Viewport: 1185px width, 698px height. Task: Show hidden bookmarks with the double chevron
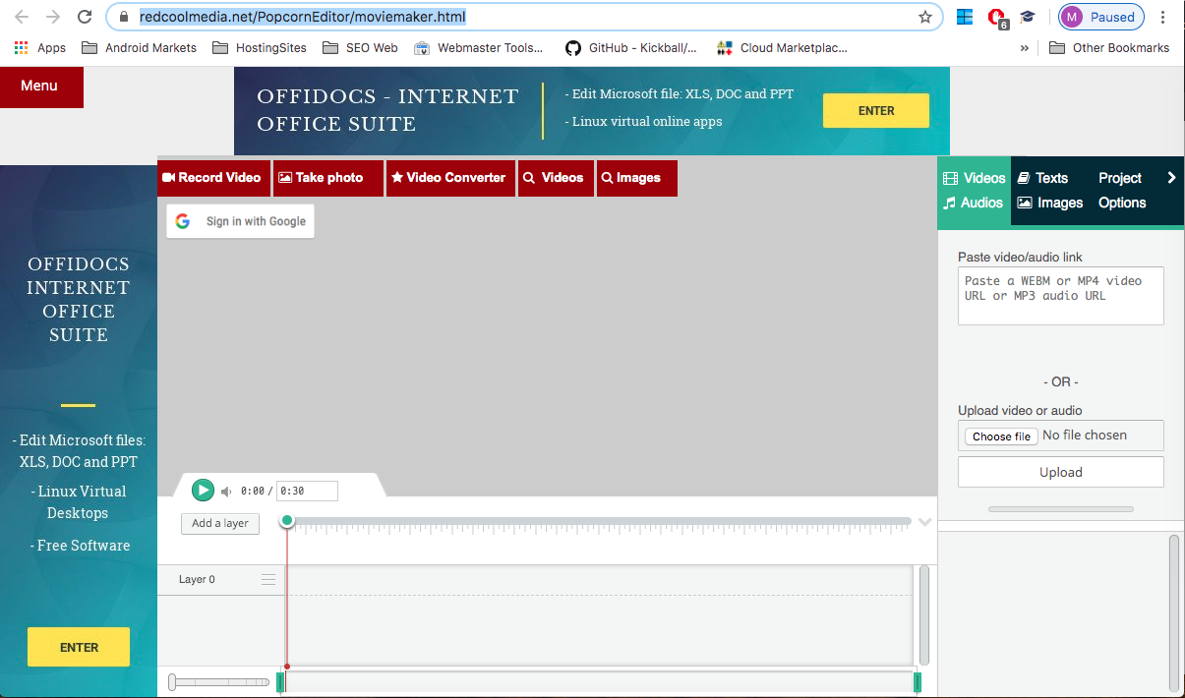tap(1025, 47)
